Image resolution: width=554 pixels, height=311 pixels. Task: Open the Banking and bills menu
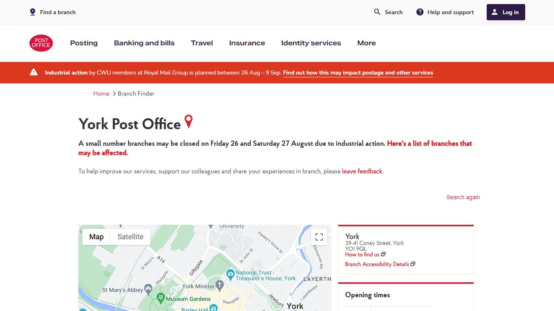click(x=144, y=43)
